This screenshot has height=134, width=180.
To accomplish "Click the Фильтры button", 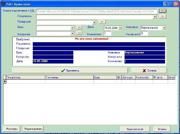I will [x=12, y=129].
